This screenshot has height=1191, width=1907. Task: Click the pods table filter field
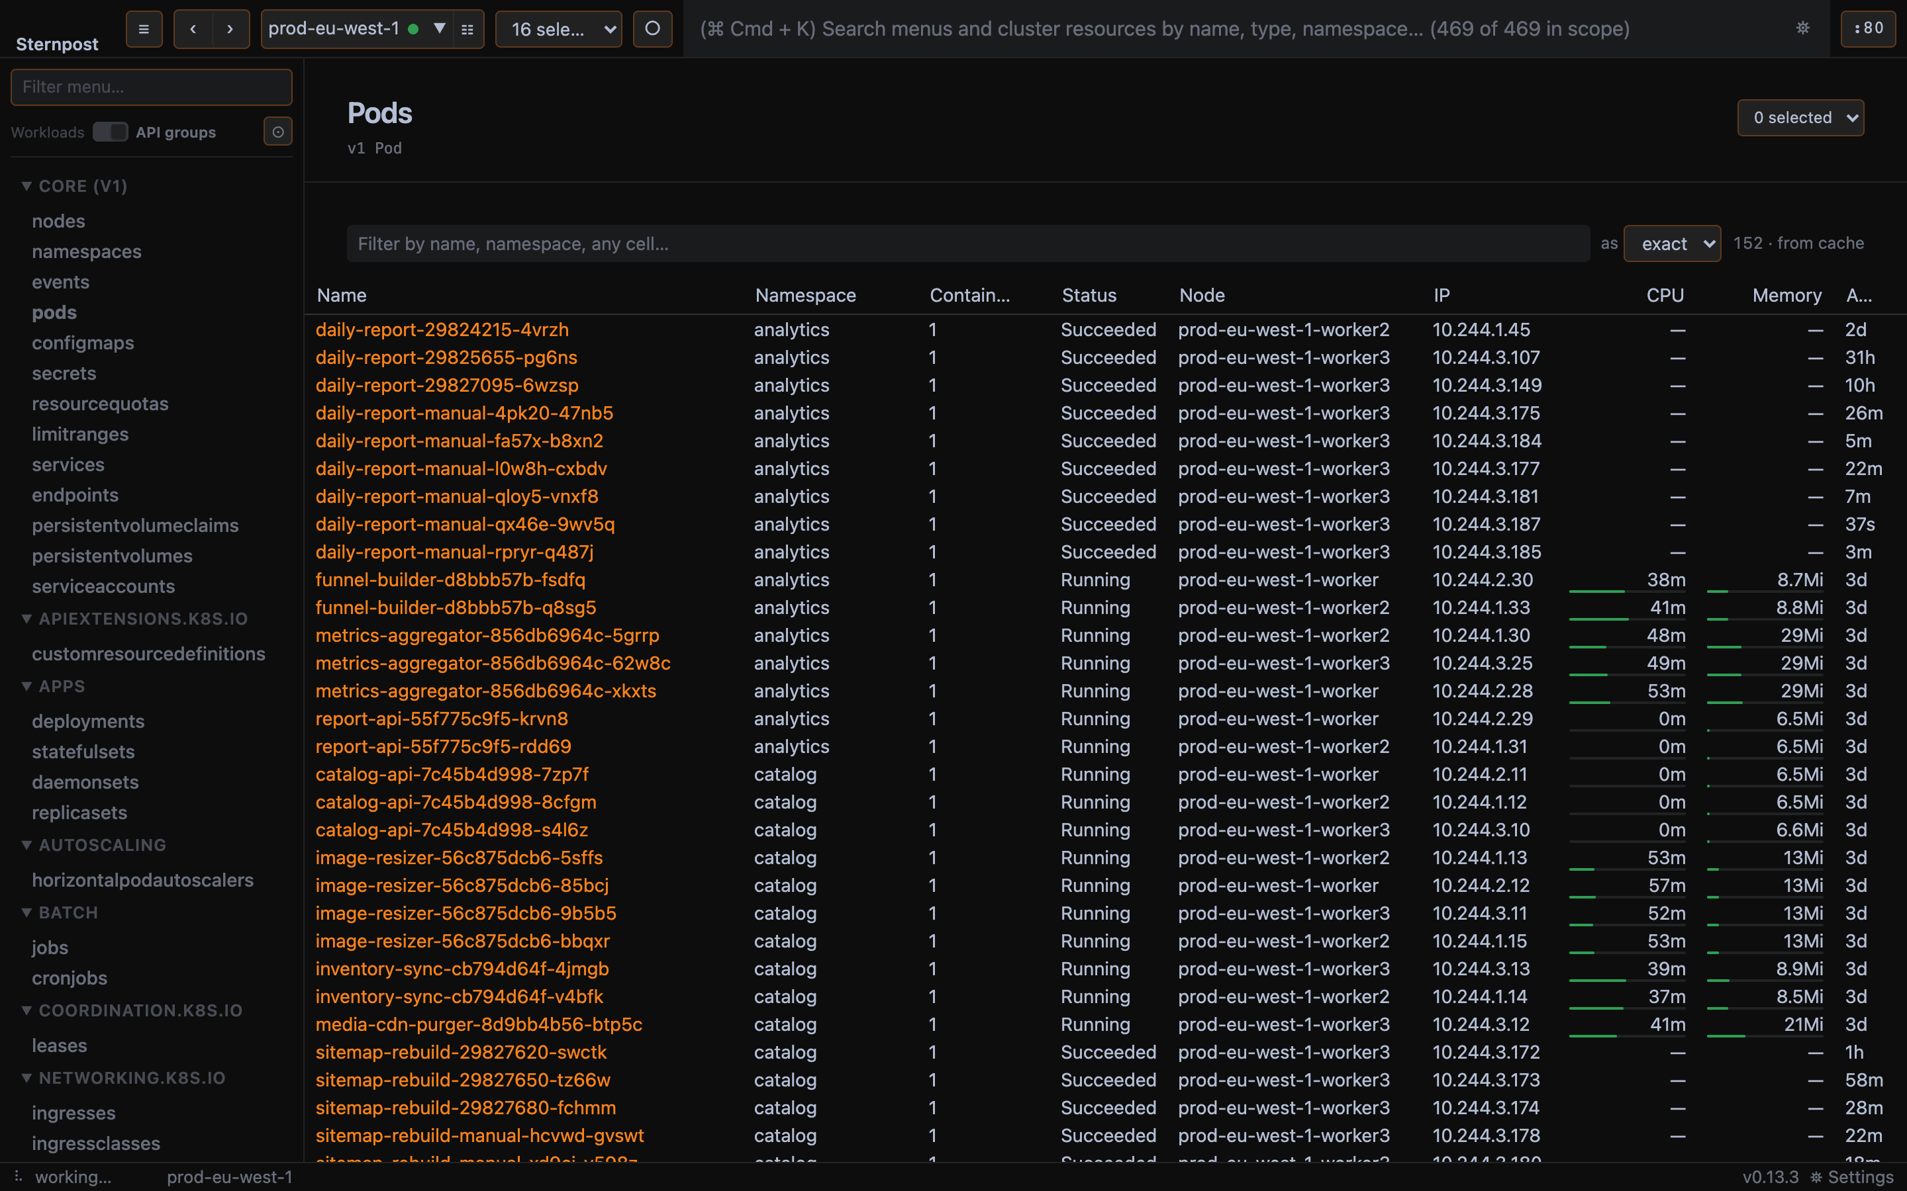[x=967, y=243]
